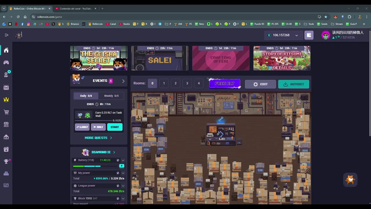
Task: Select room 1
Action: point(164,83)
